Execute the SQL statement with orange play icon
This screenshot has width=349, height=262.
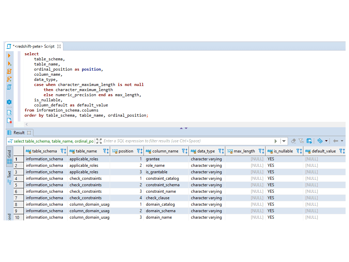tap(9, 55)
